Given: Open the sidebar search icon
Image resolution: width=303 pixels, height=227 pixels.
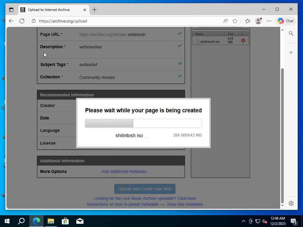Looking at the screenshot, I should (291, 33).
